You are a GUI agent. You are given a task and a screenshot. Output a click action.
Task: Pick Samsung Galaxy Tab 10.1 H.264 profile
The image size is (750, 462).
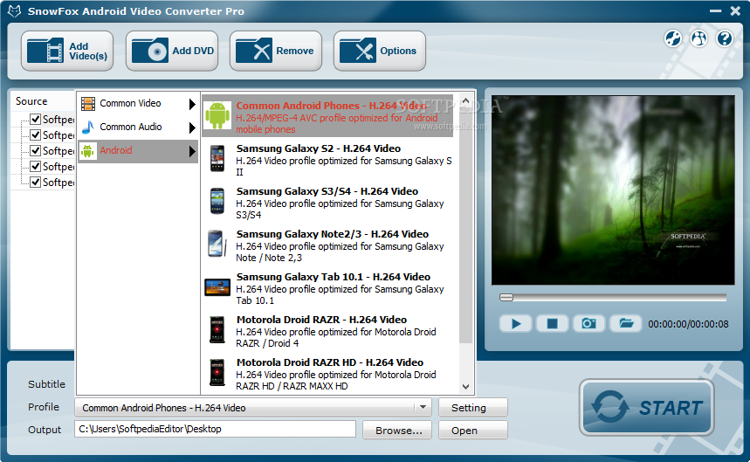pyautogui.click(x=327, y=288)
